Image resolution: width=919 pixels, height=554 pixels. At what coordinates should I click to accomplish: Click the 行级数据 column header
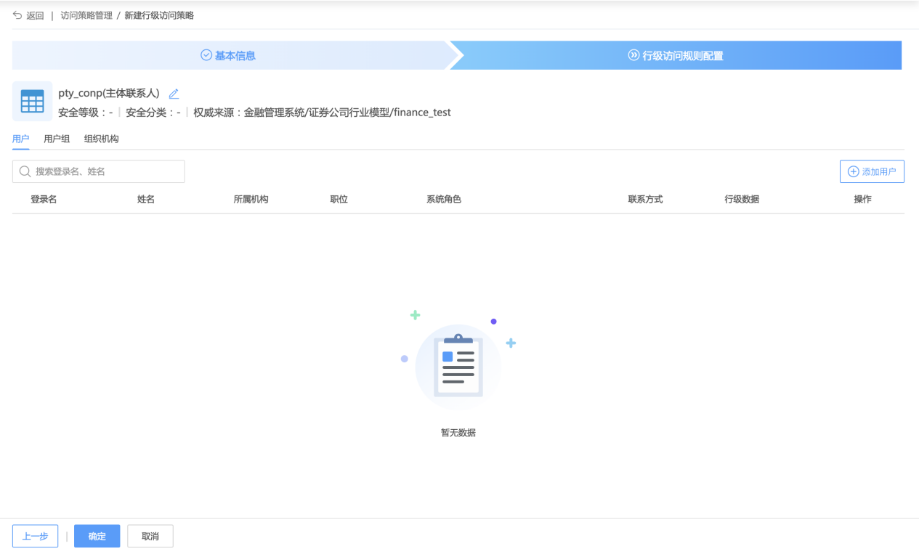click(x=742, y=199)
